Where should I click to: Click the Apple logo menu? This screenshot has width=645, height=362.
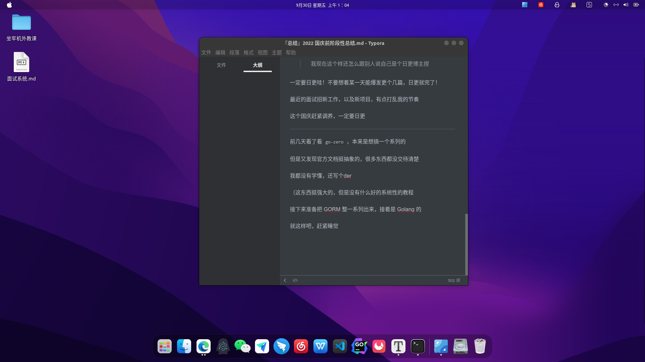pos(9,5)
